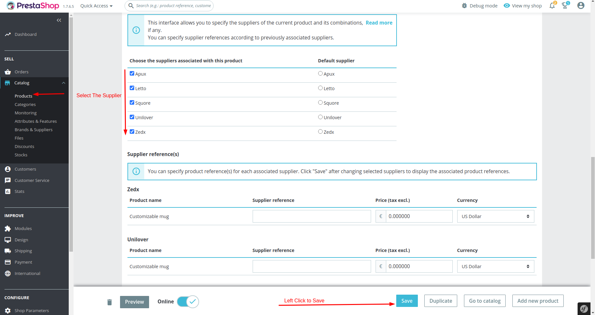The height and width of the screenshot is (315, 595).
Task: Open the trophy merchant expertise icon
Action: point(565,5)
